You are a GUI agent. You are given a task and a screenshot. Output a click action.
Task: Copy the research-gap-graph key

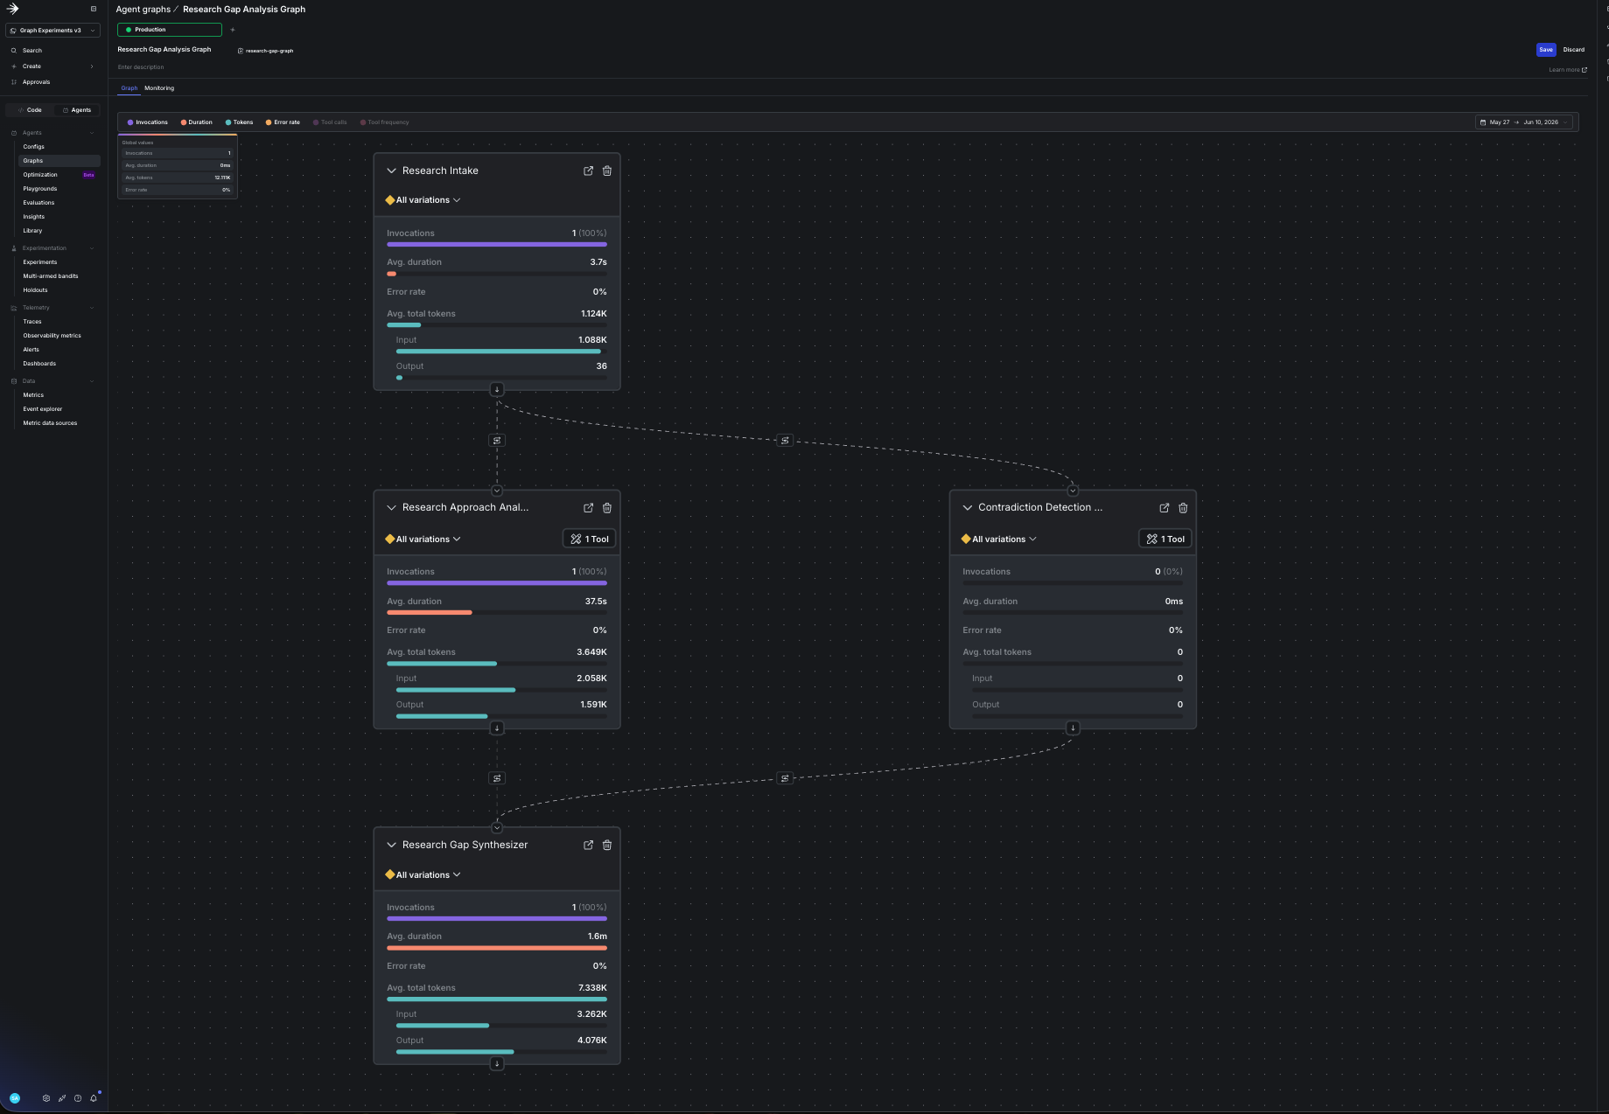tap(266, 51)
